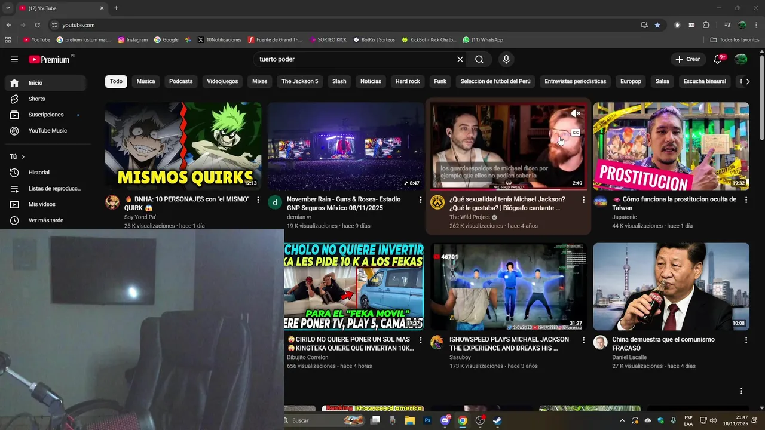Select the Funk filter chip
The width and height of the screenshot is (765, 430).
click(x=440, y=81)
